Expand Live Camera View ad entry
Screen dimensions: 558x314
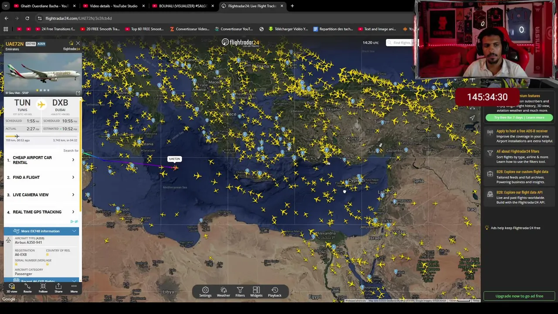coord(41,195)
